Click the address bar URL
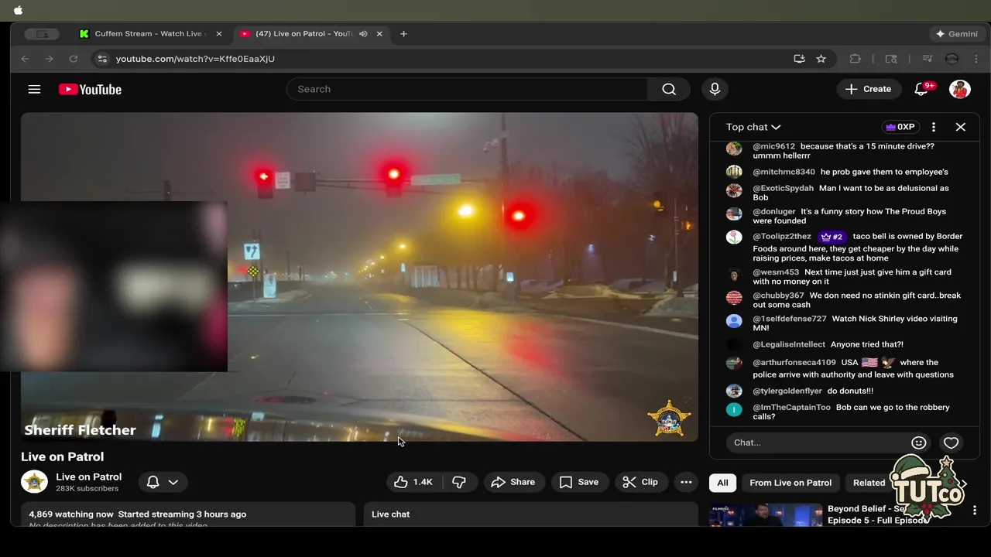Viewport: 991px width, 557px height. pos(195,59)
